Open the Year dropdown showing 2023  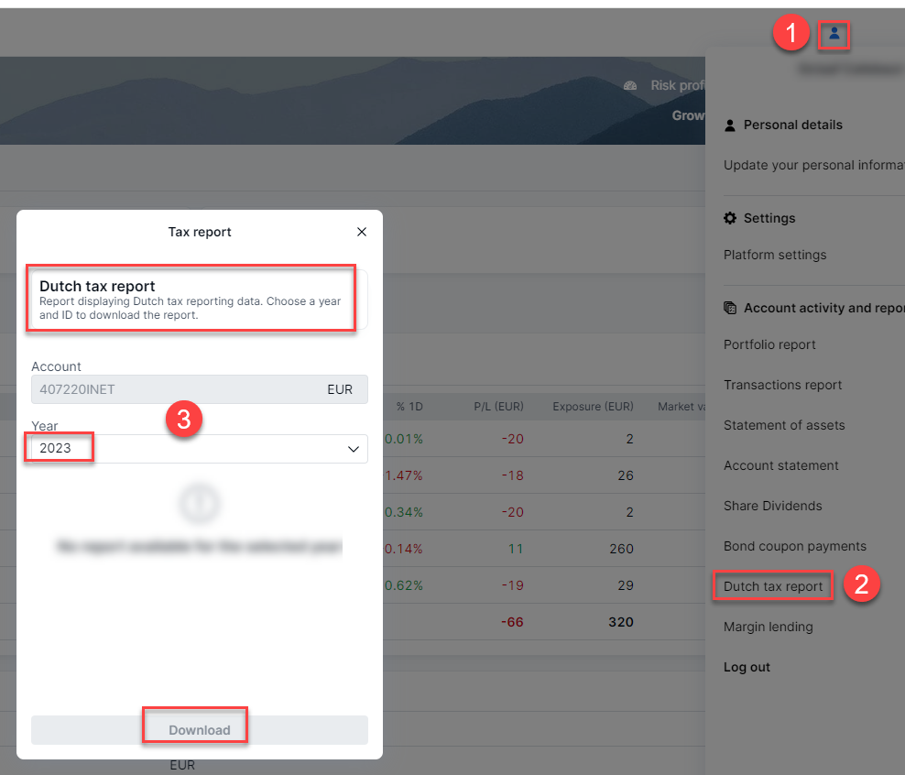pyautogui.click(x=199, y=449)
